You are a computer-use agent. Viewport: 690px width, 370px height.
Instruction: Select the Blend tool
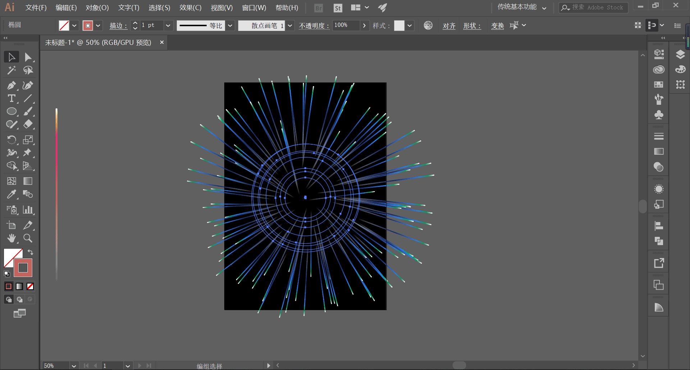tap(28, 194)
